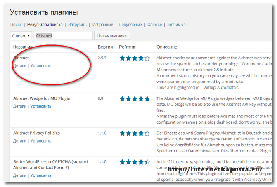Screen dimensions: 277x187
Task: Select the Результаты поиска tab
Action: click(45, 25)
